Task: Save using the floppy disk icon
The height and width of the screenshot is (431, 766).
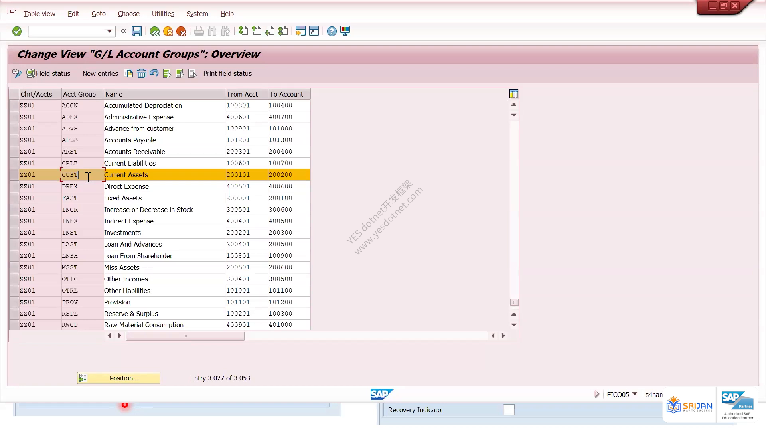Action: click(137, 31)
